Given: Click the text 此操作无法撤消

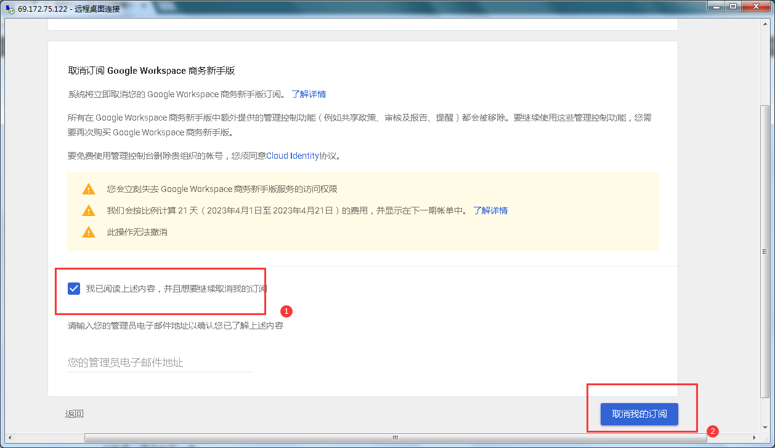Looking at the screenshot, I should pos(137,232).
